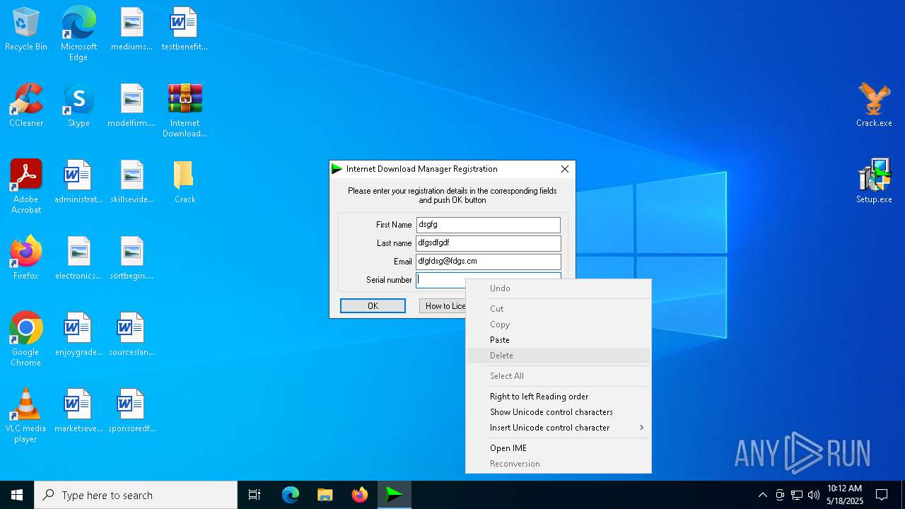The height and width of the screenshot is (509, 905).
Task: Open Google Chrome desktop shortcut
Action: click(x=26, y=339)
